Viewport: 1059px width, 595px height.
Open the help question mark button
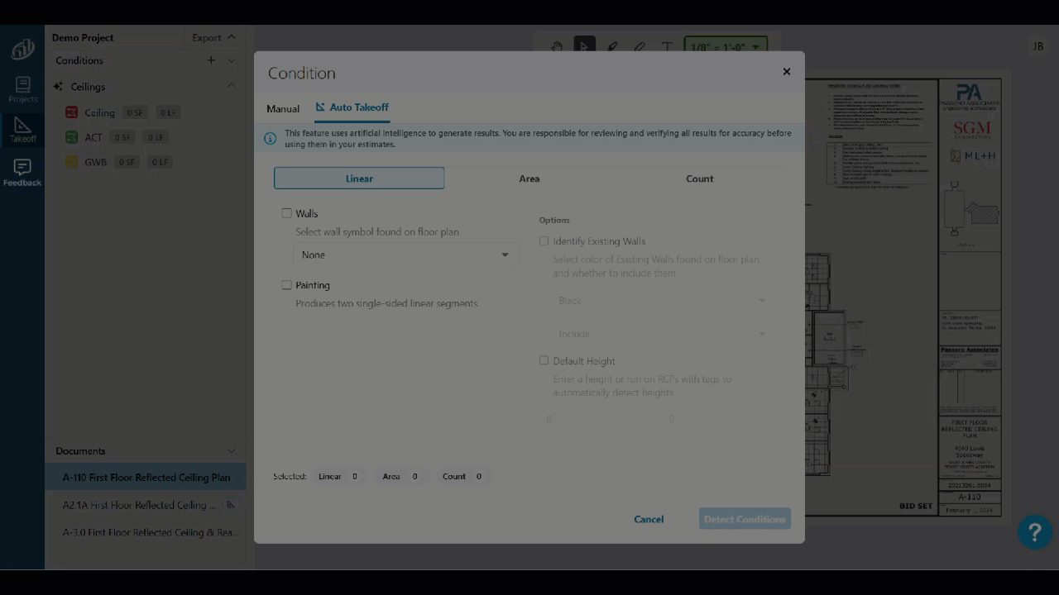(x=1035, y=531)
